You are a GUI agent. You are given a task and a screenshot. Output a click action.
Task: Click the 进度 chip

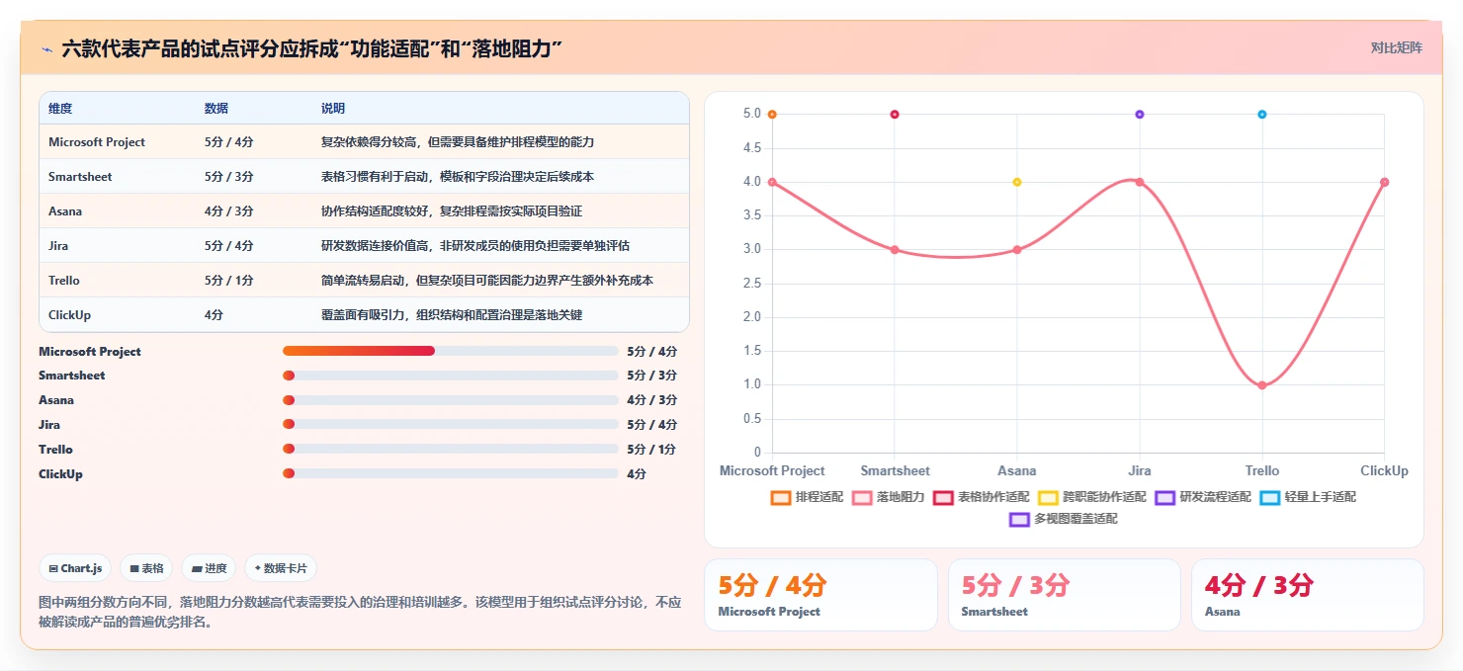(x=209, y=568)
